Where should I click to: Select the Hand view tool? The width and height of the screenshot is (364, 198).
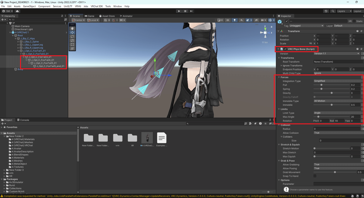point(72,28)
